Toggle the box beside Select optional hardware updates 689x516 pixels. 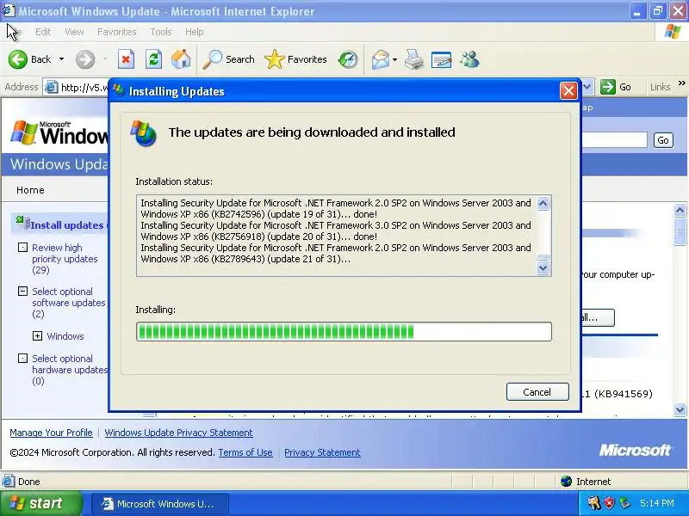22,359
